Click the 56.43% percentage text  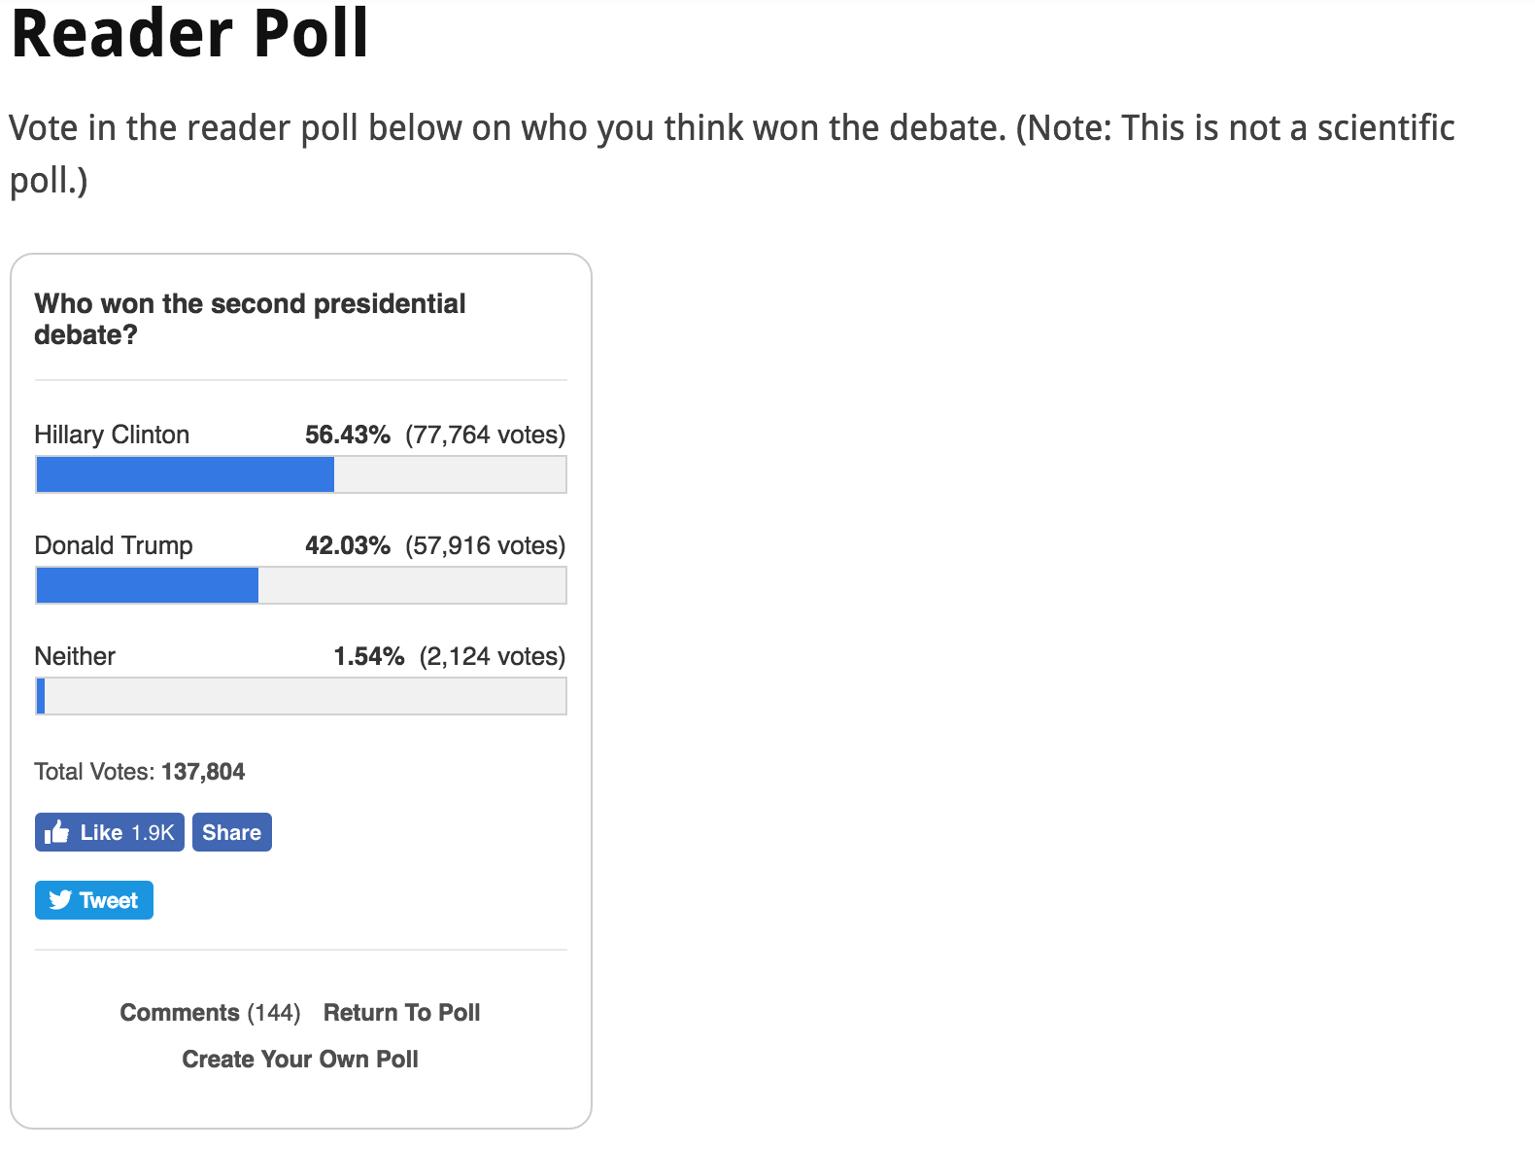347,435
